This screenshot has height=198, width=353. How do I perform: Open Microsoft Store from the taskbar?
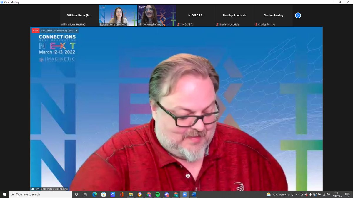(104, 194)
